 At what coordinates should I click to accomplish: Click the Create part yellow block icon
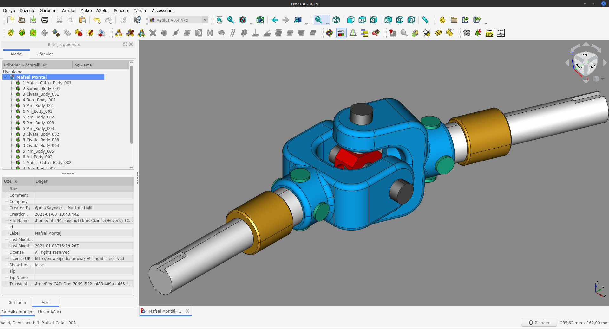pos(442,20)
